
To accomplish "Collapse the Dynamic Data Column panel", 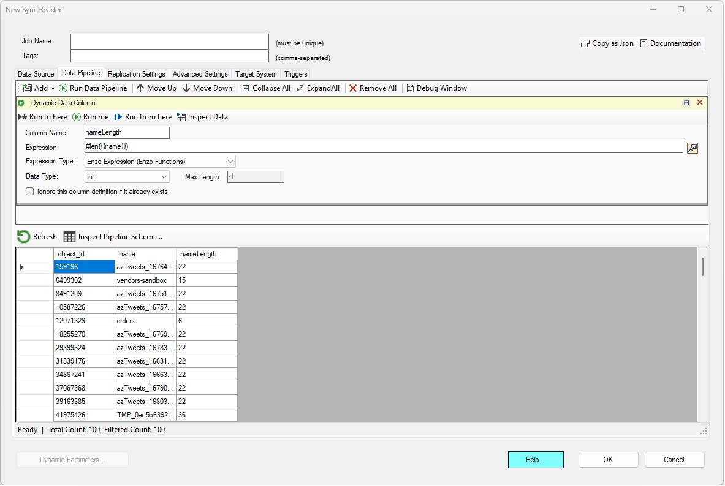I will (686, 103).
